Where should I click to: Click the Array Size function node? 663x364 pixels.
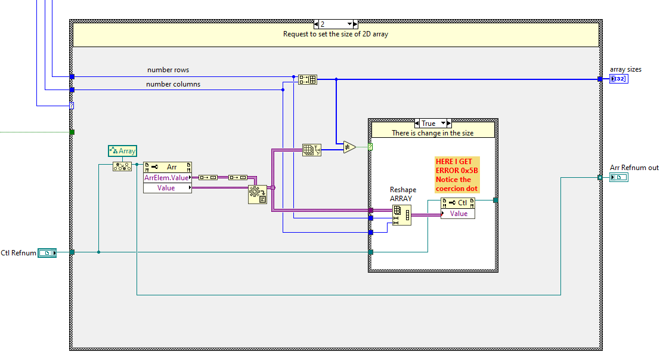[311, 150]
